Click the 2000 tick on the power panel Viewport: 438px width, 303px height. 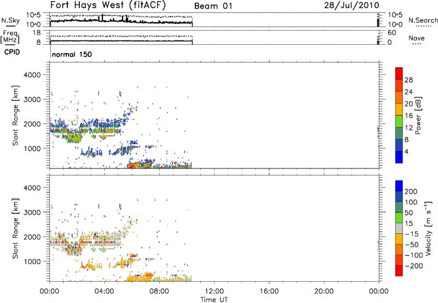32,124
